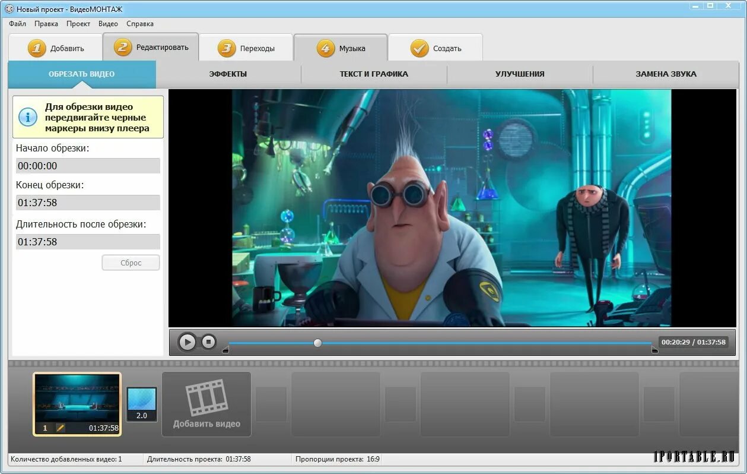
Task: Click the number 4 circle icon
Action: 325,48
